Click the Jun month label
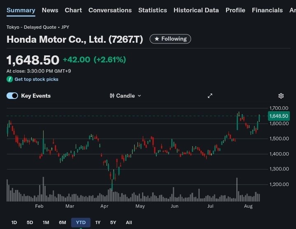The image size is (296, 229). pos(175,206)
